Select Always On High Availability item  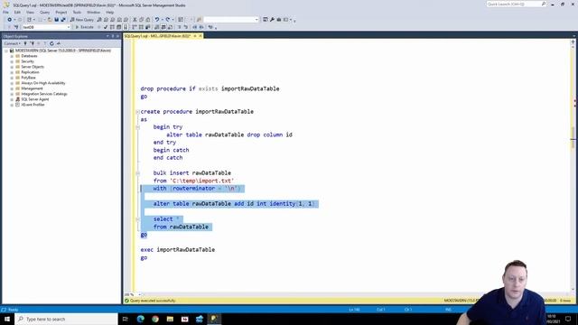pyautogui.click(x=43, y=83)
